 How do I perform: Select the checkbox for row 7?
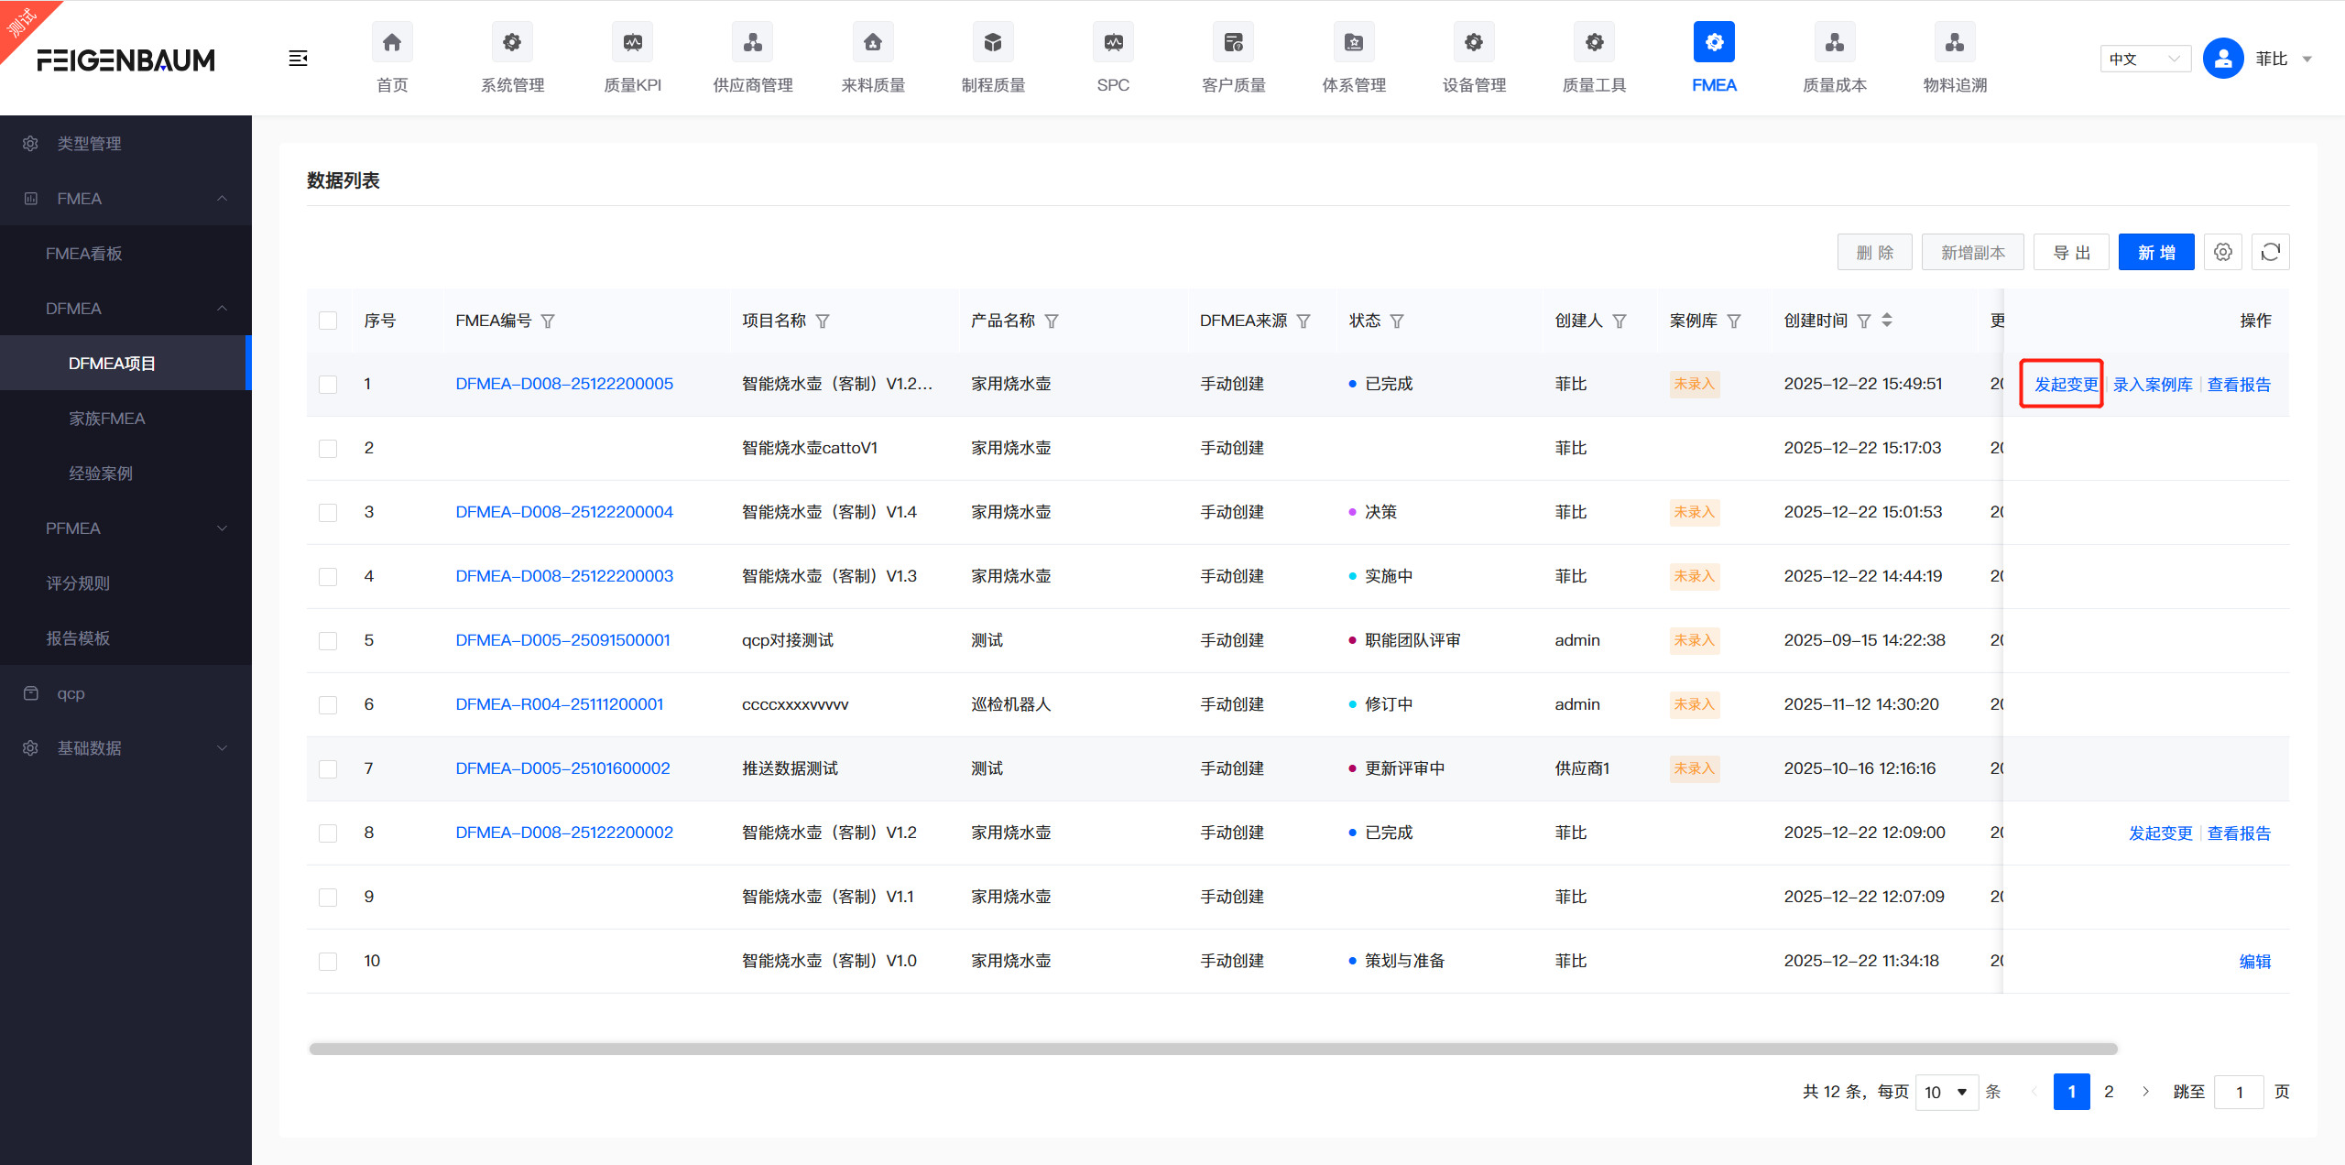[x=328, y=768]
